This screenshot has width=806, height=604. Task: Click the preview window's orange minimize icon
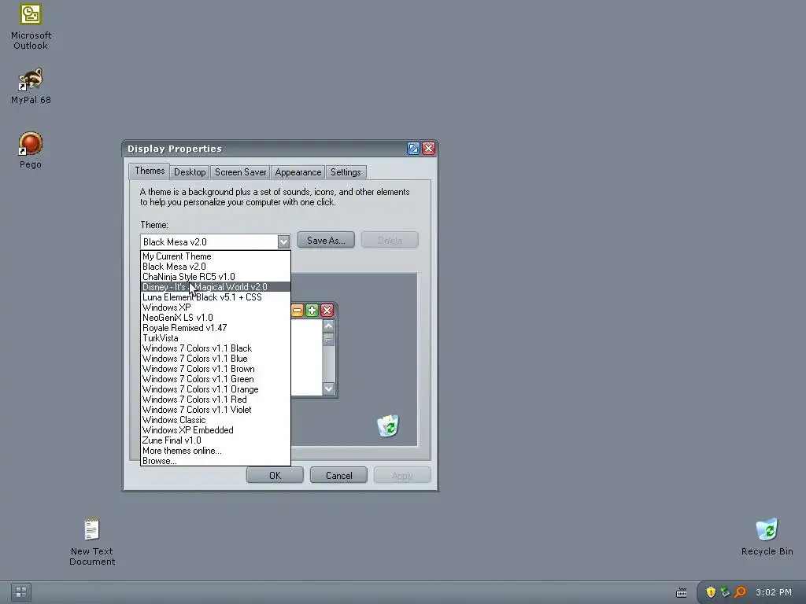[x=297, y=310]
